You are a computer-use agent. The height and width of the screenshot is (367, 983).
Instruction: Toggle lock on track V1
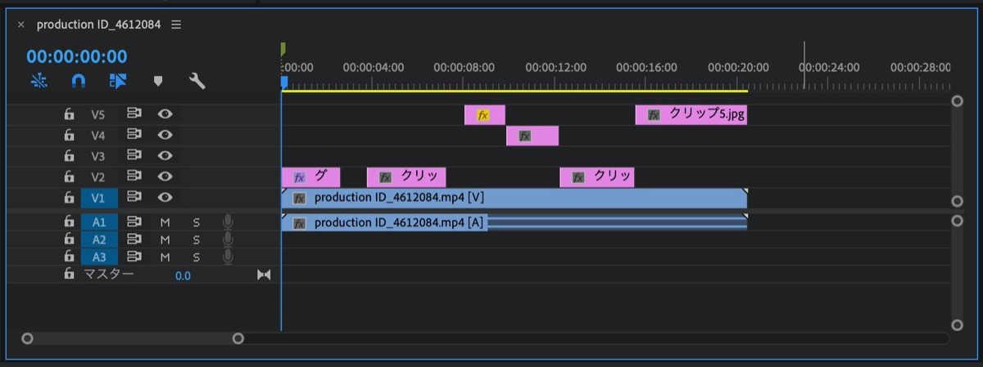(70, 197)
